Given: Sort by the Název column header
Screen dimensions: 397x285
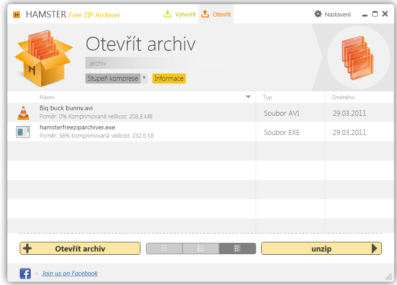Looking at the screenshot, I should [47, 97].
